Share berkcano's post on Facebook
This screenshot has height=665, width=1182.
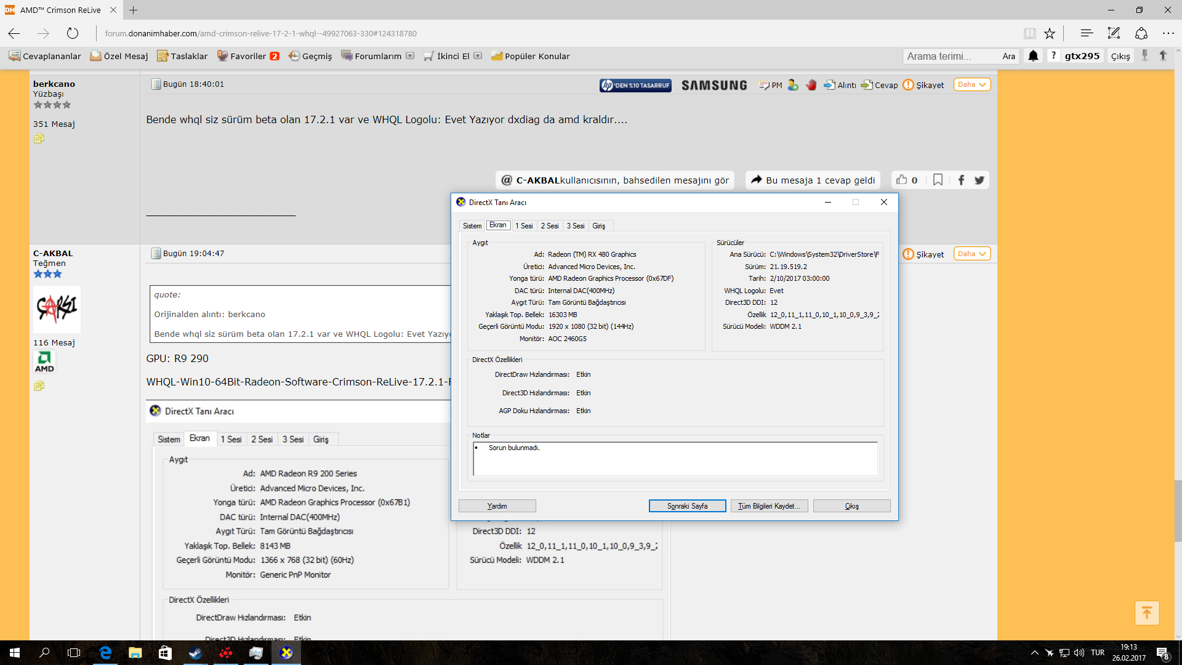961,180
